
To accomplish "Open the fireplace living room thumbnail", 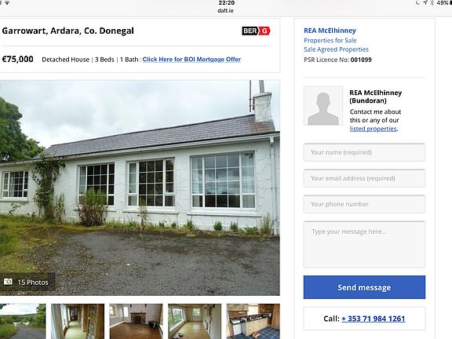I will click(136, 321).
